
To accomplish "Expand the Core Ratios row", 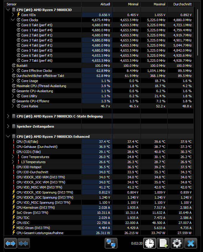I will tap(13, 106).
